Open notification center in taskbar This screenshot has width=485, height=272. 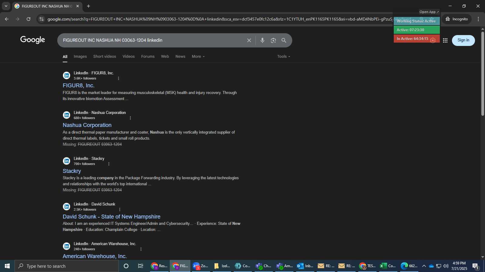tap(476, 266)
